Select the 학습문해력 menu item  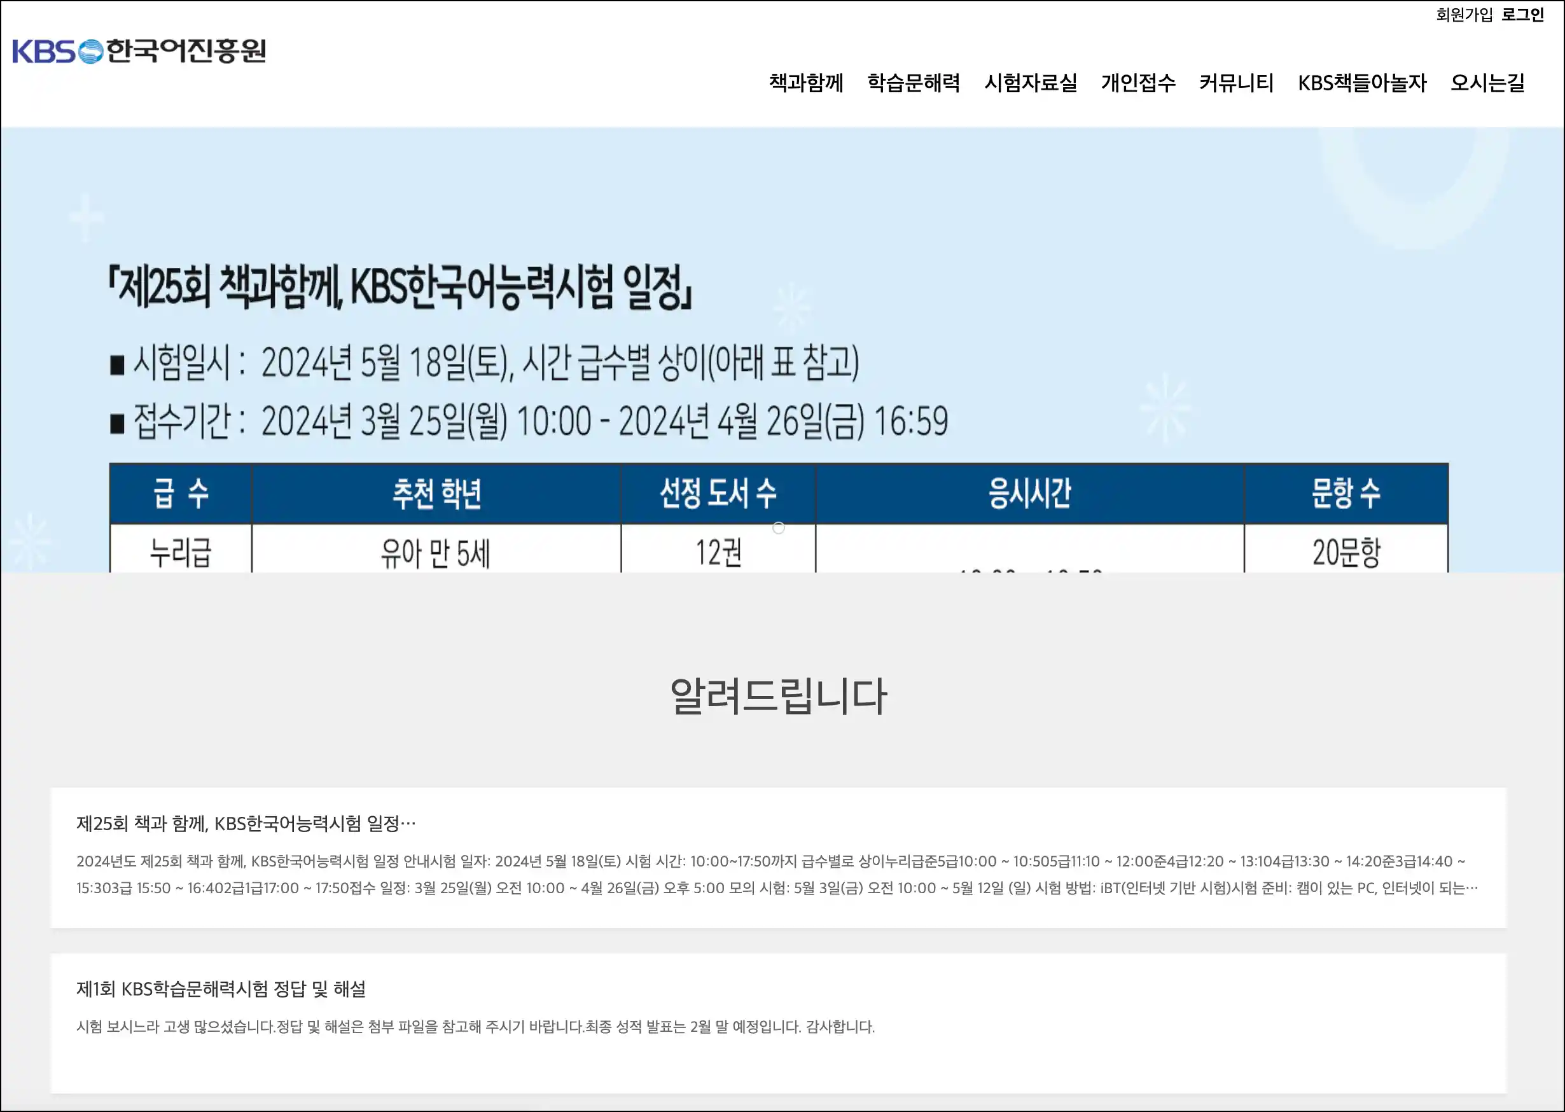click(914, 83)
